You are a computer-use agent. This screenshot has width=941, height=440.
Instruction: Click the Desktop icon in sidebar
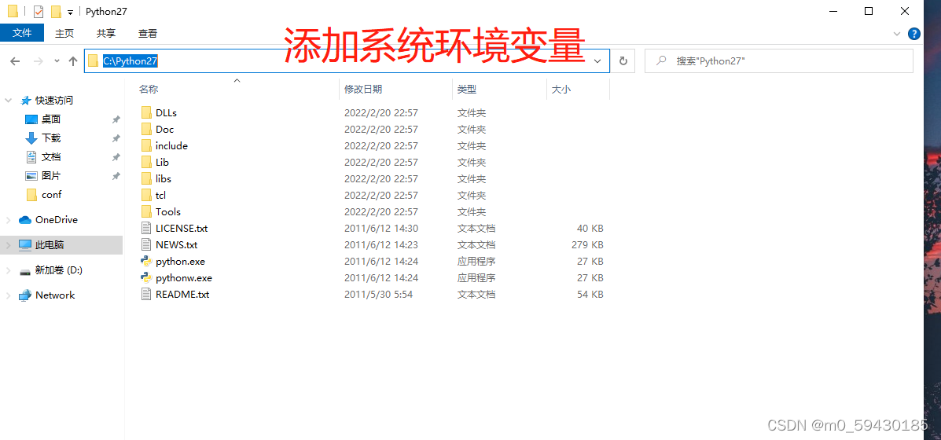pyautogui.click(x=31, y=119)
